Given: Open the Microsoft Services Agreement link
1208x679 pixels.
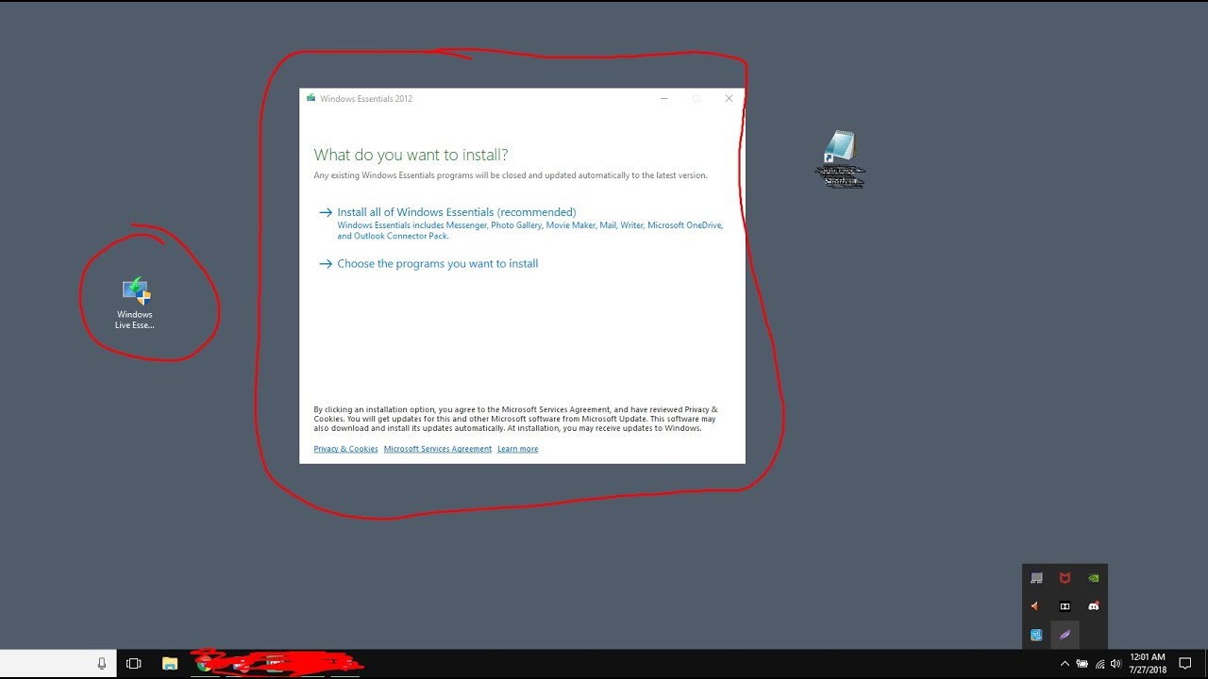Looking at the screenshot, I should pyautogui.click(x=438, y=449).
